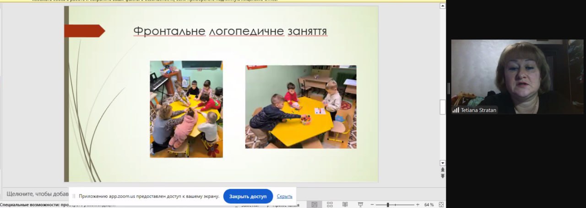Start the slideshow from status bar
586x208 pixels.
(x=360, y=204)
